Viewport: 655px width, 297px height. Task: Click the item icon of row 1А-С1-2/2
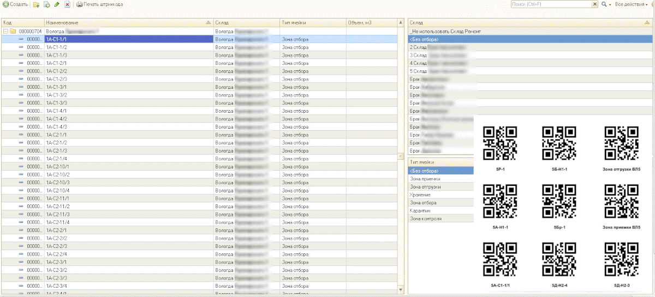point(21,71)
